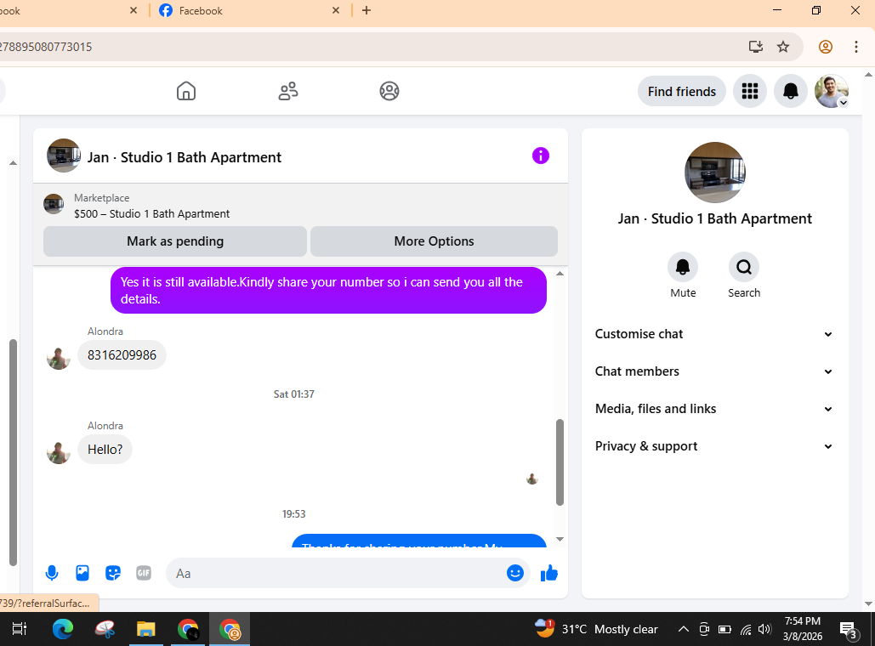Open Chrome profile icon
Screen dimensions: 875x646
point(826,47)
